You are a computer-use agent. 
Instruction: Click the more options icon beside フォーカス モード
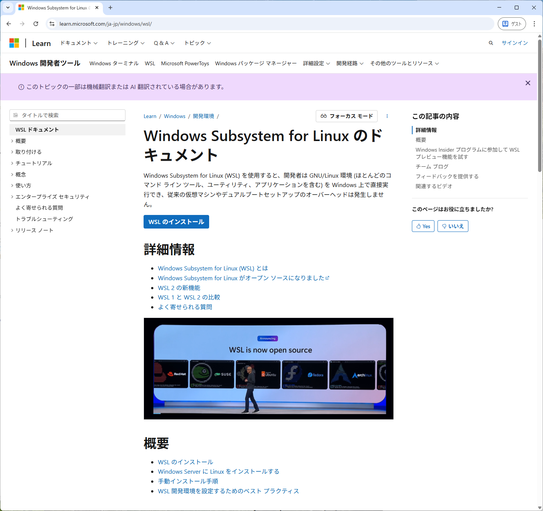pos(387,116)
